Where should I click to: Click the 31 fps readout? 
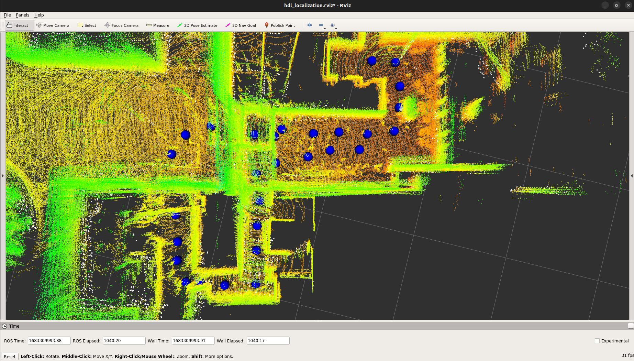(627, 355)
